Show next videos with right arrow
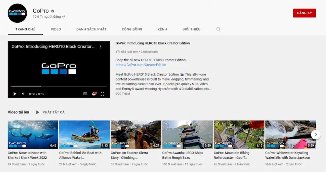Image resolution: width=326 pixels, height=172 pixels. click(x=316, y=134)
